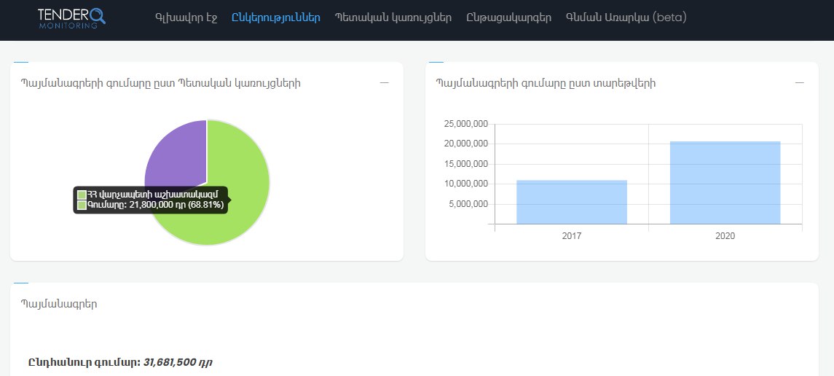Viewport: 834px width, 376px height.
Task: Click the Պայմանագրեր section heading
Action: pos(59,304)
